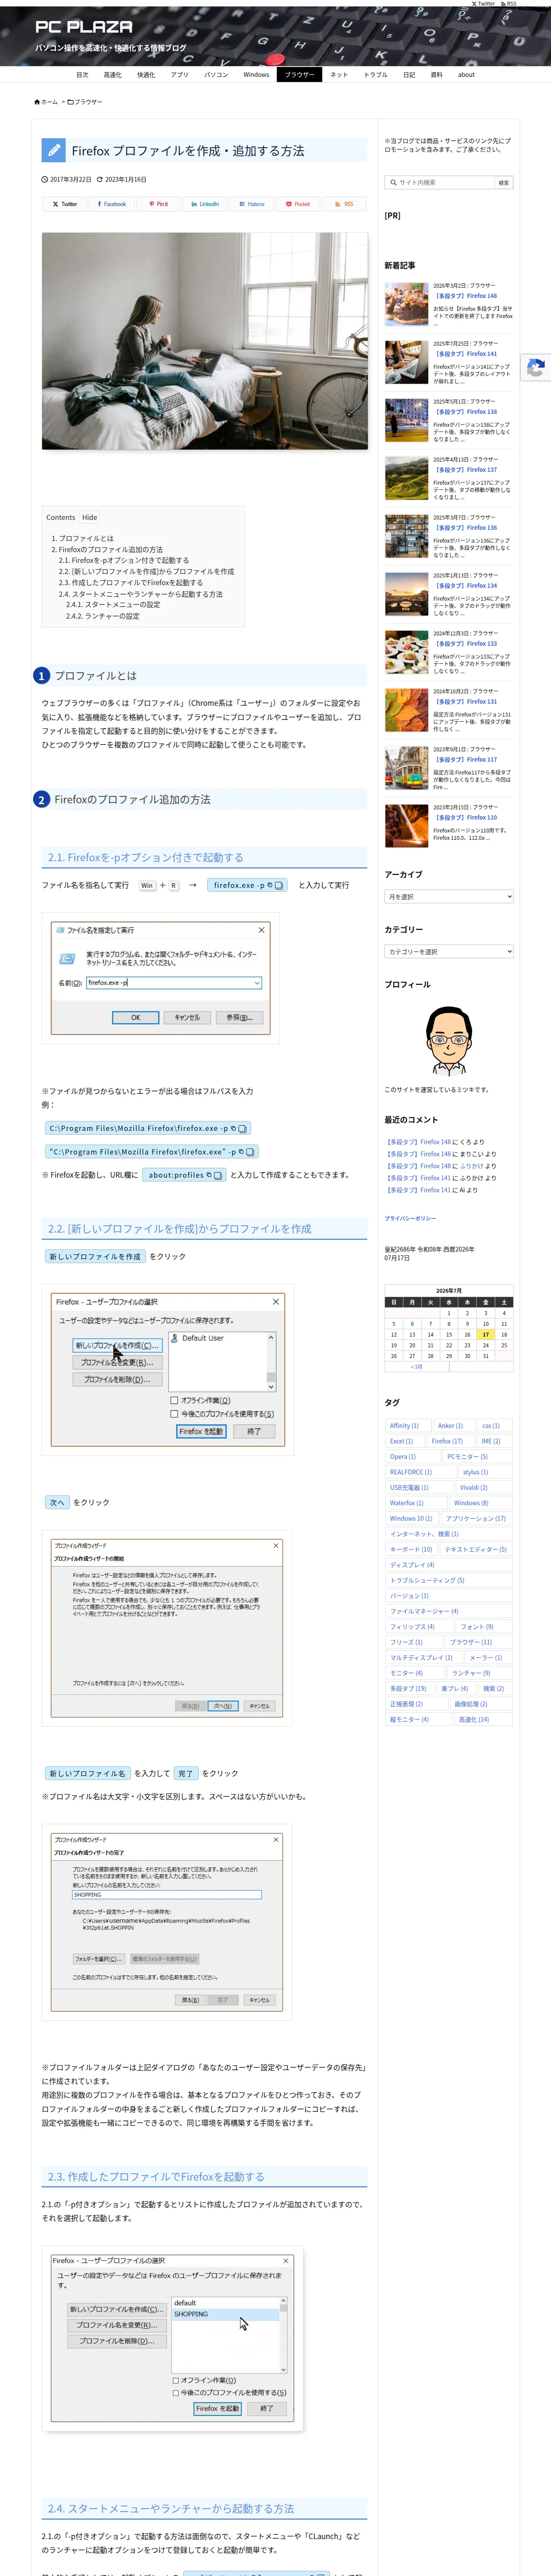Share the article on Facebook
551x2576 pixels.
pyautogui.click(x=111, y=204)
